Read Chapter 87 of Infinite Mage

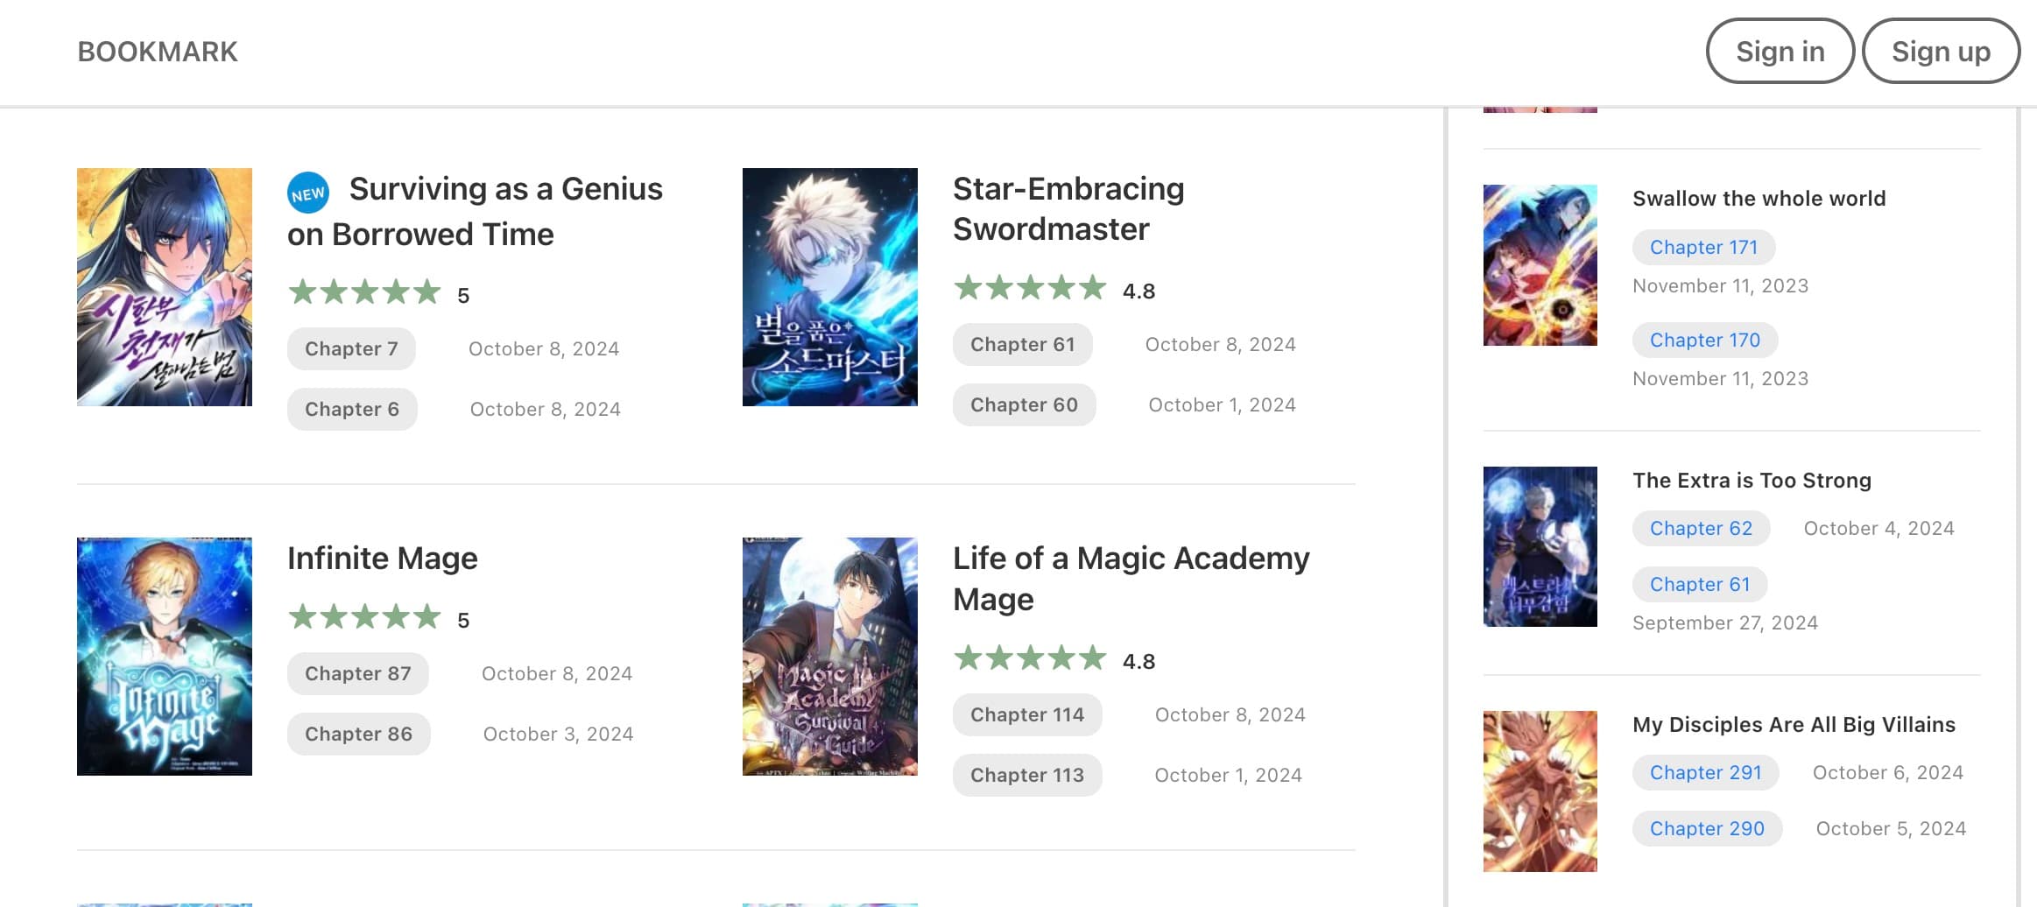pos(357,674)
